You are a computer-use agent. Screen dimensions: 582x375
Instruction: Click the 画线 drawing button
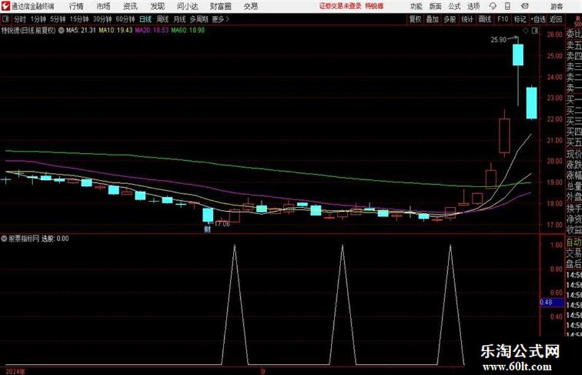coord(485,19)
